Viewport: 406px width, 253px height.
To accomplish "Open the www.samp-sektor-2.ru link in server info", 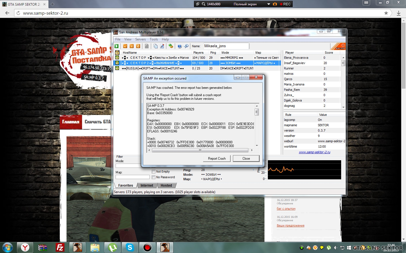I will pyautogui.click(x=314, y=152).
